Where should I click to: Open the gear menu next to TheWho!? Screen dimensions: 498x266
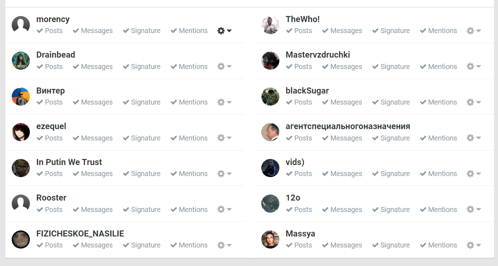(474, 31)
